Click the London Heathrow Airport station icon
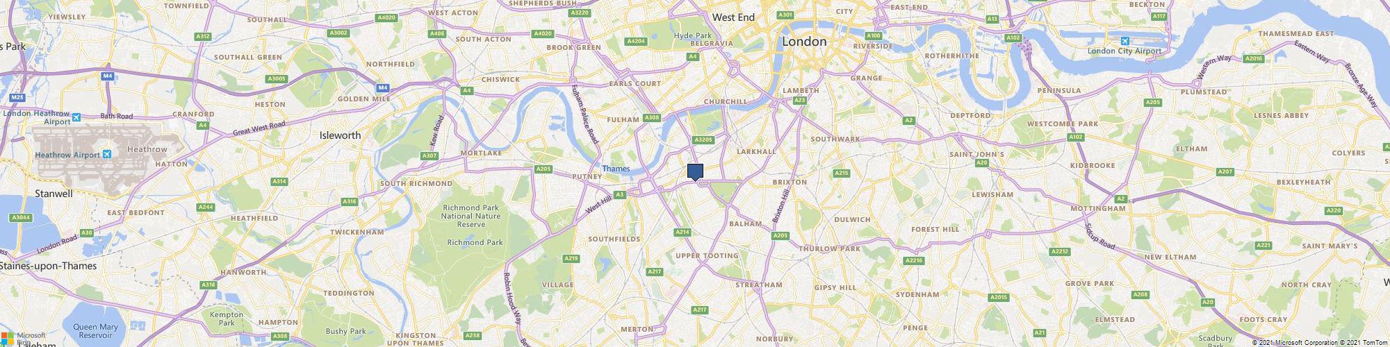This screenshot has height=347, width=1390. pos(76,117)
